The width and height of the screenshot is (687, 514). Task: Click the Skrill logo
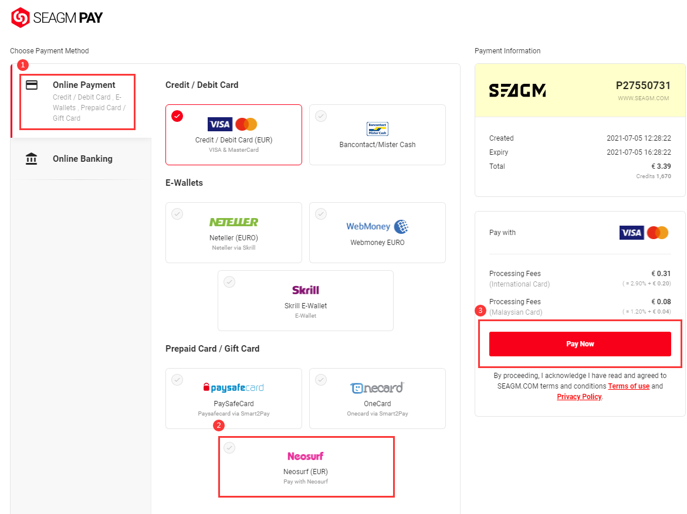pos(306,290)
